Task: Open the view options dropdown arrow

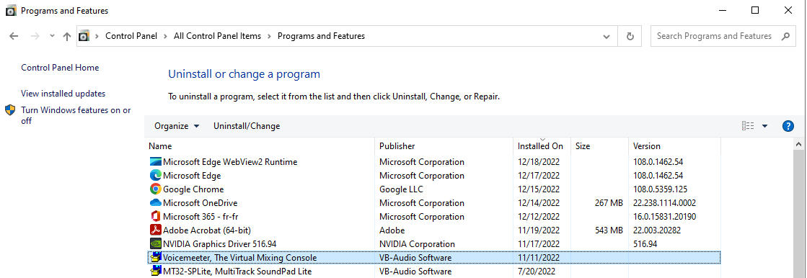Action: tap(764, 126)
